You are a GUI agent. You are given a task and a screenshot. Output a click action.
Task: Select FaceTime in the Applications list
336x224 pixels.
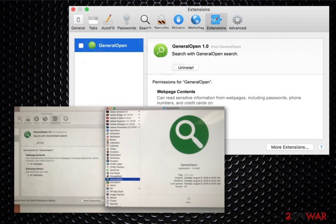123,170
